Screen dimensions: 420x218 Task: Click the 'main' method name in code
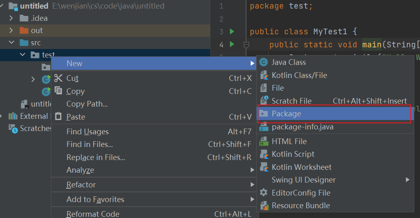pos(372,44)
